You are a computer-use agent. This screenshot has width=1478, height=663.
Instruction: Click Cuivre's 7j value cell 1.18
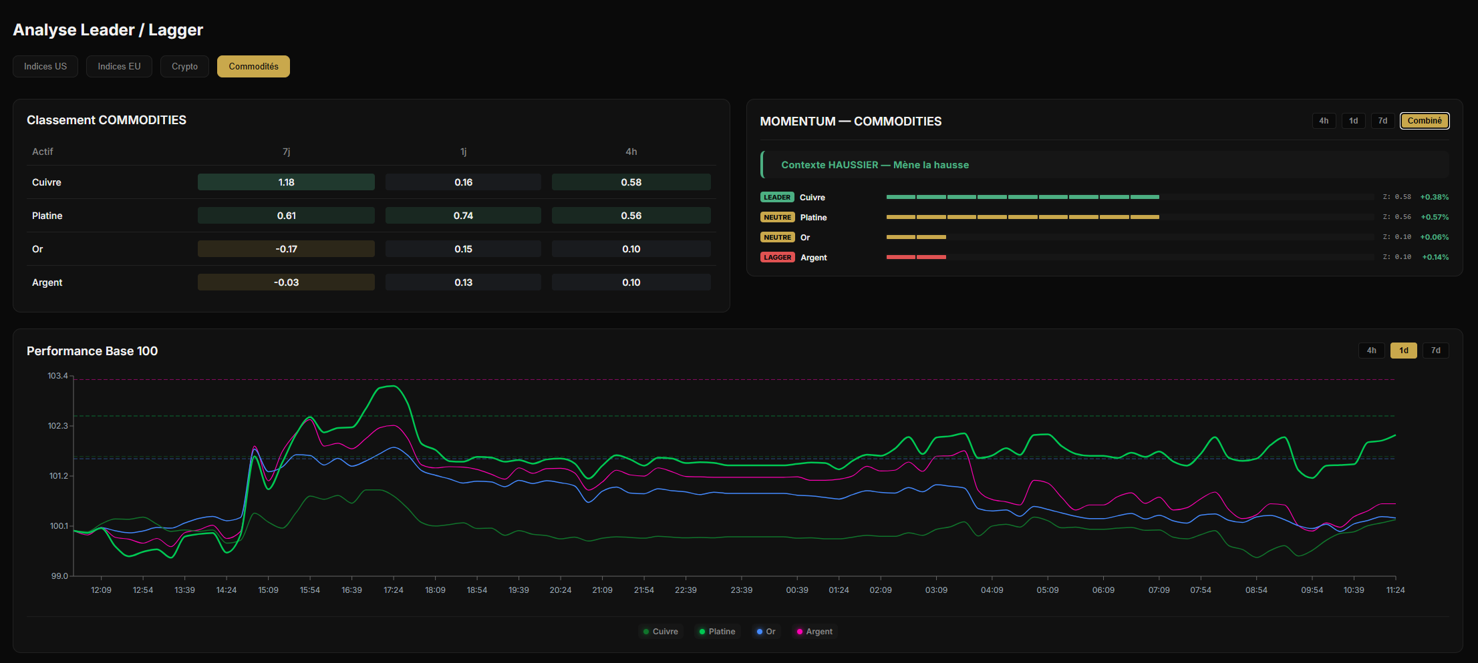coord(286,182)
